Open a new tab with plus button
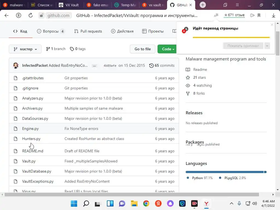Viewport: 280px width, 210px height. [x=203, y=5]
